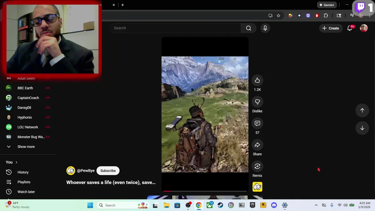Open Discord from the taskbar
This screenshot has height=211, width=375.
click(x=274, y=205)
